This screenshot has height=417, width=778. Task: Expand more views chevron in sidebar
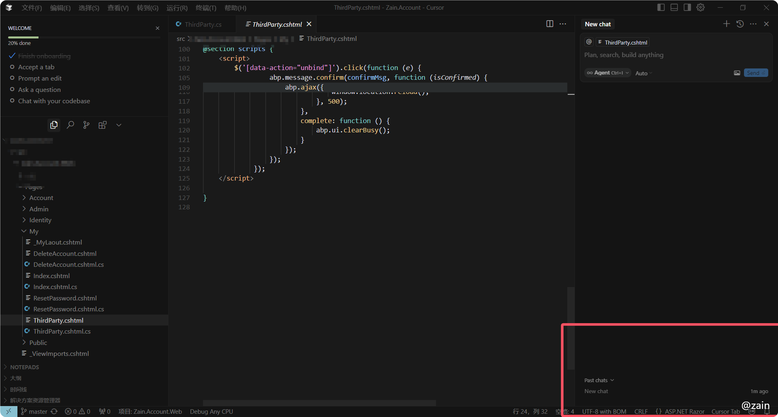[119, 125]
